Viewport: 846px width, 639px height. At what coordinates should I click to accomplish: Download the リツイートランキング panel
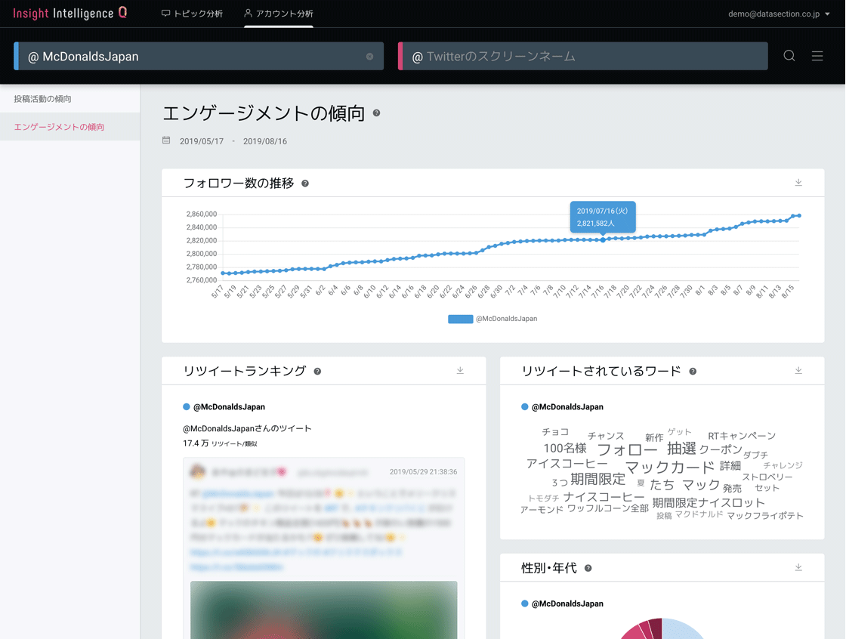pos(460,370)
